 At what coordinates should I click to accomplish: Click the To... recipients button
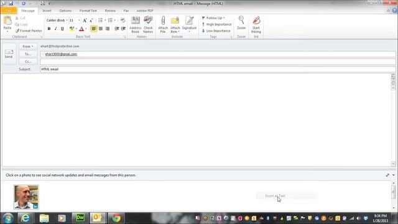coord(28,54)
